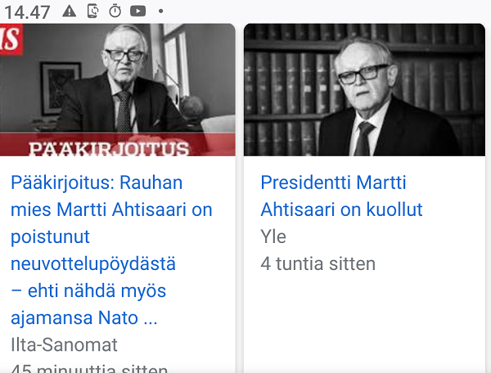Image resolution: width=491 pixels, height=373 pixels.
Task: Click the "ajamansa Nato ..." truncated headline line
Action: click(84, 317)
